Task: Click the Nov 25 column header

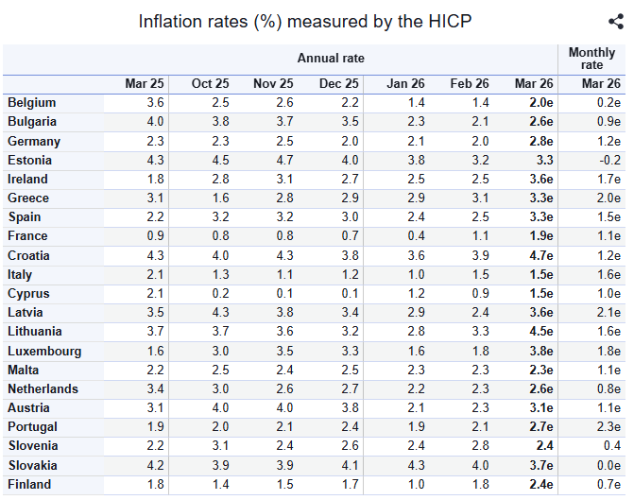Action: [273, 84]
